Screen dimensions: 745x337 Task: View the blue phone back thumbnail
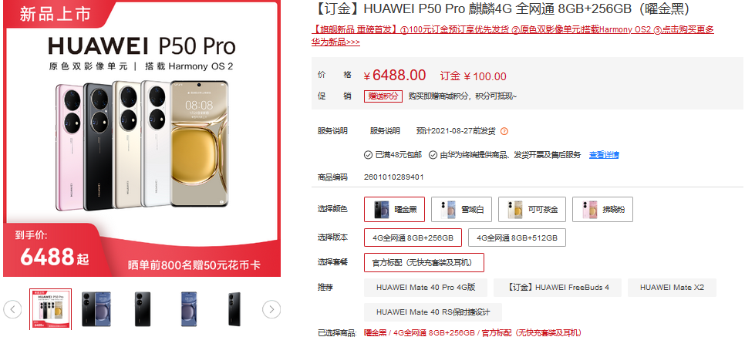pyautogui.click(x=189, y=309)
